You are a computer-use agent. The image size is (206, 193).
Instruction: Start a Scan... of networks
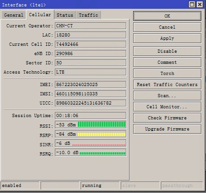pyautogui.click(x=167, y=96)
